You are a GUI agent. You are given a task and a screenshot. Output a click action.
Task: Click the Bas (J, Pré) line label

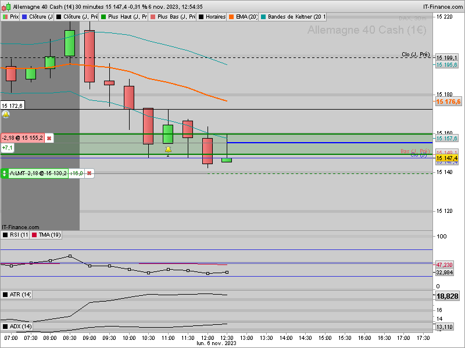(415, 151)
